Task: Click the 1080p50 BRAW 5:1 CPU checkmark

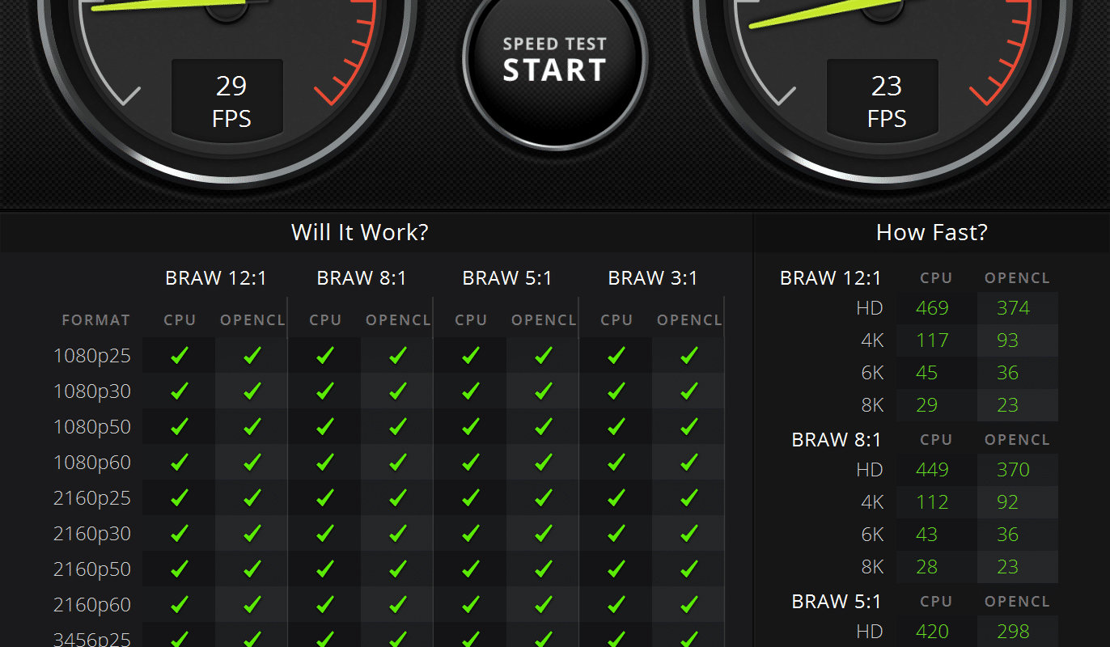Action: [471, 426]
